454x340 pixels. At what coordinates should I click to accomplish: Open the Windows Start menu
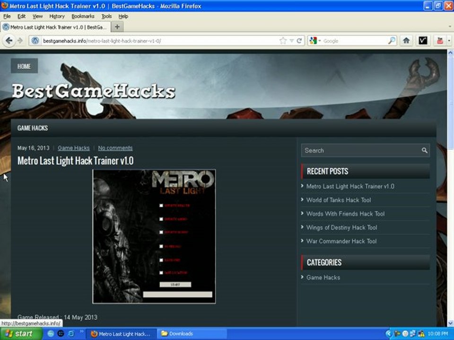click(21, 334)
